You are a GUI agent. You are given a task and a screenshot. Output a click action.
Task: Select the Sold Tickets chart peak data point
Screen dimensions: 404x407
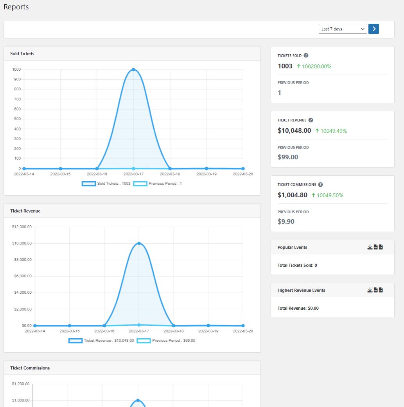133,70
